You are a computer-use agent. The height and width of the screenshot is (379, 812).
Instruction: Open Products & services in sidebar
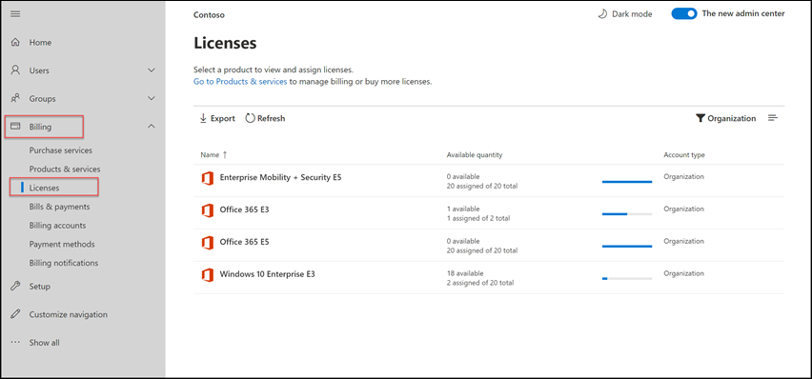click(x=65, y=169)
